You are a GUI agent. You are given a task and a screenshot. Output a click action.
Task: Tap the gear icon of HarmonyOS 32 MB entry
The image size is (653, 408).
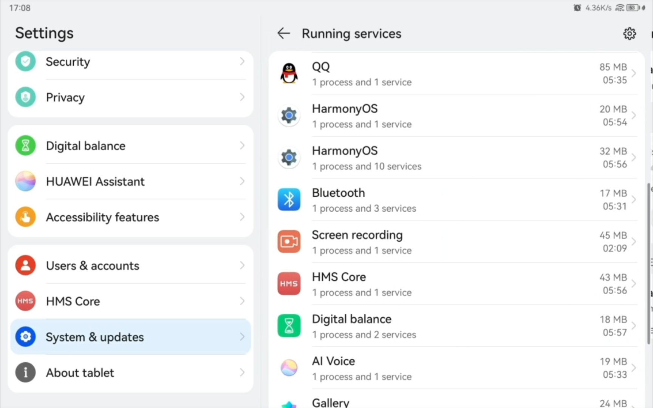pos(289,157)
